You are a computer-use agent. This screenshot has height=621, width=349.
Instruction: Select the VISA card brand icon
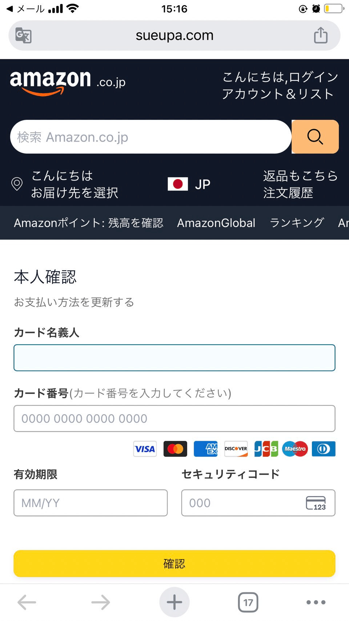[145, 449]
